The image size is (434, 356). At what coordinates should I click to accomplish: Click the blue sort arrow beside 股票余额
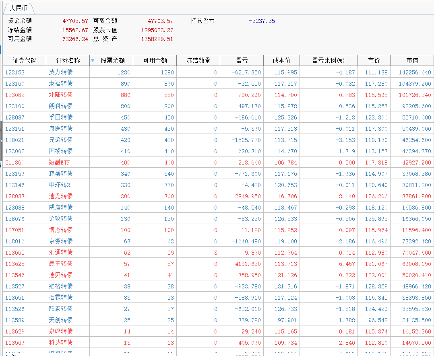point(93,60)
